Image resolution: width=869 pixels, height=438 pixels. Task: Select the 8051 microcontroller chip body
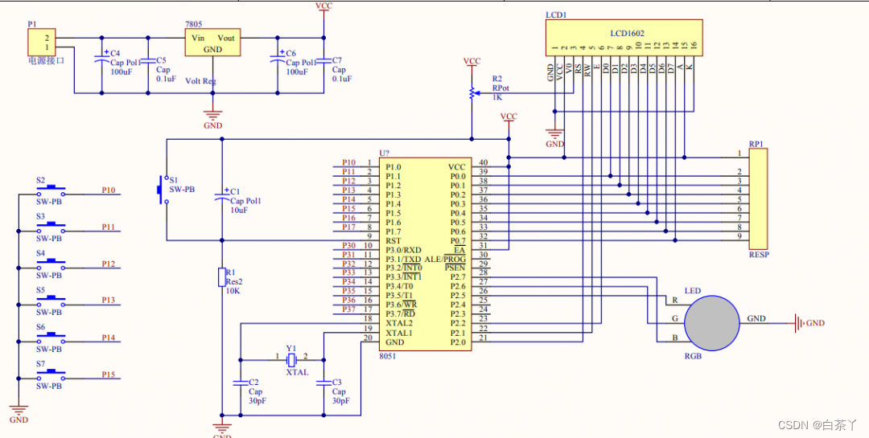425,252
